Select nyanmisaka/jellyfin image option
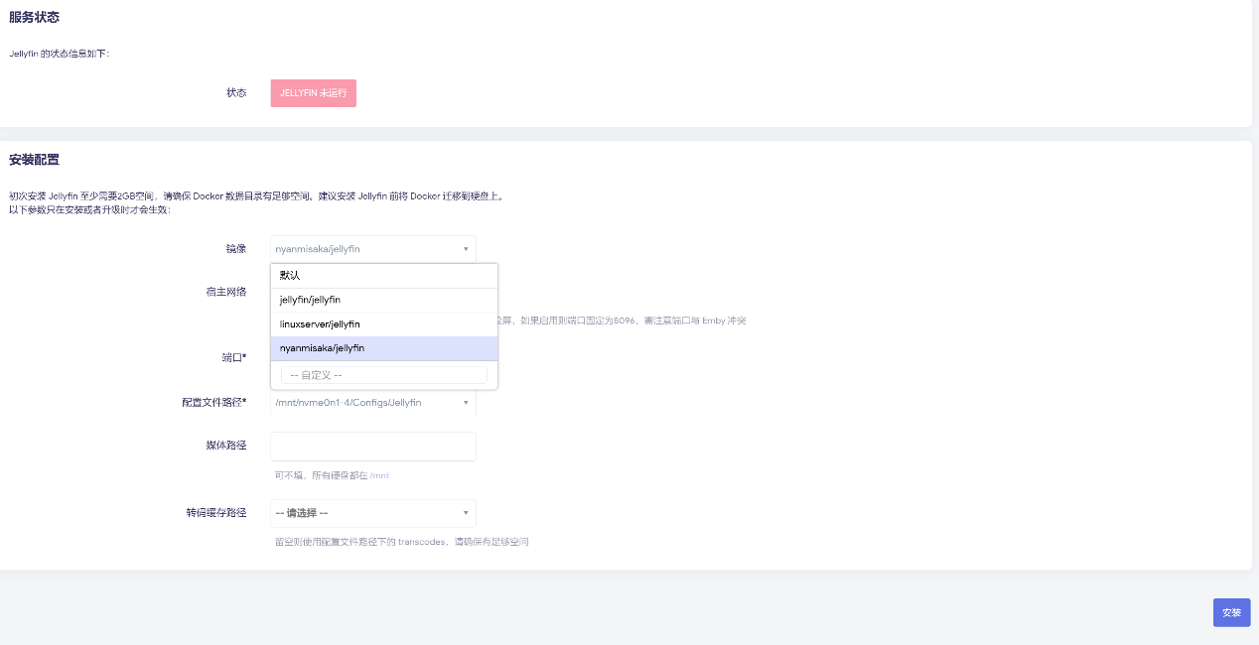This screenshot has width=1259, height=645. pos(384,348)
